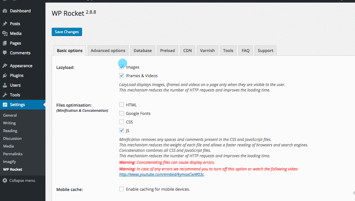Viewport: 355px width, 201px height.
Task: Click the Images checkbox label text
Action: tap(133, 67)
